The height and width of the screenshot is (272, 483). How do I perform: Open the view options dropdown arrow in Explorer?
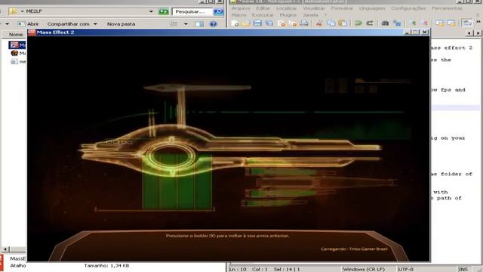coord(186,23)
